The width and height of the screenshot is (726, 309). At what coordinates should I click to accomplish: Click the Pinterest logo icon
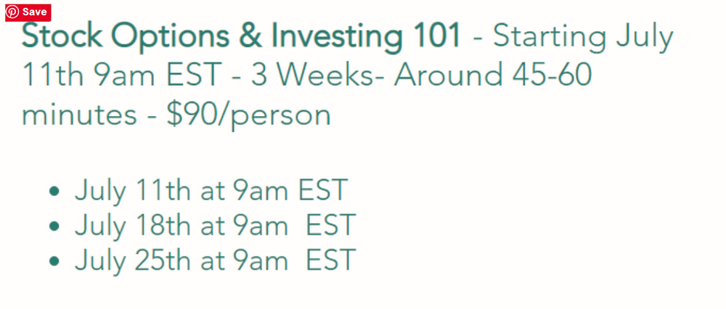12,12
